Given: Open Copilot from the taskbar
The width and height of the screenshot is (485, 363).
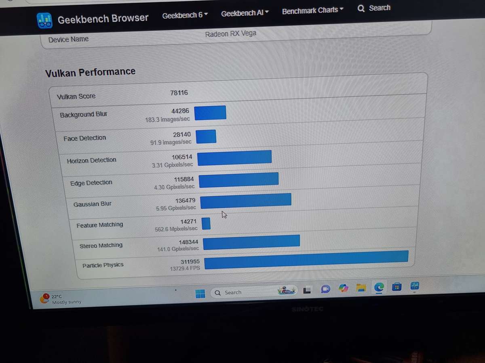Looking at the screenshot, I should click(x=344, y=288).
